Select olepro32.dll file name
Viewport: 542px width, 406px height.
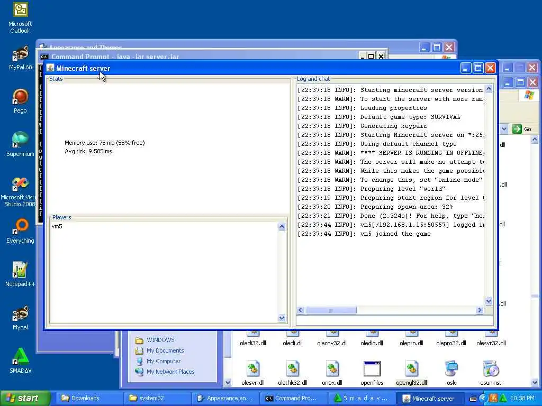tap(451, 343)
